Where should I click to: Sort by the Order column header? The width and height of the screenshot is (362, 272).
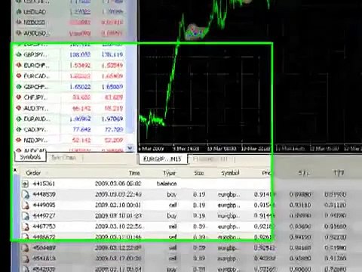[33, 173]
